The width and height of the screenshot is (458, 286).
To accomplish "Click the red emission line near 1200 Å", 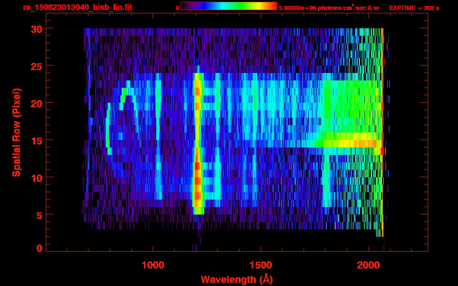I will pos(198,143).
